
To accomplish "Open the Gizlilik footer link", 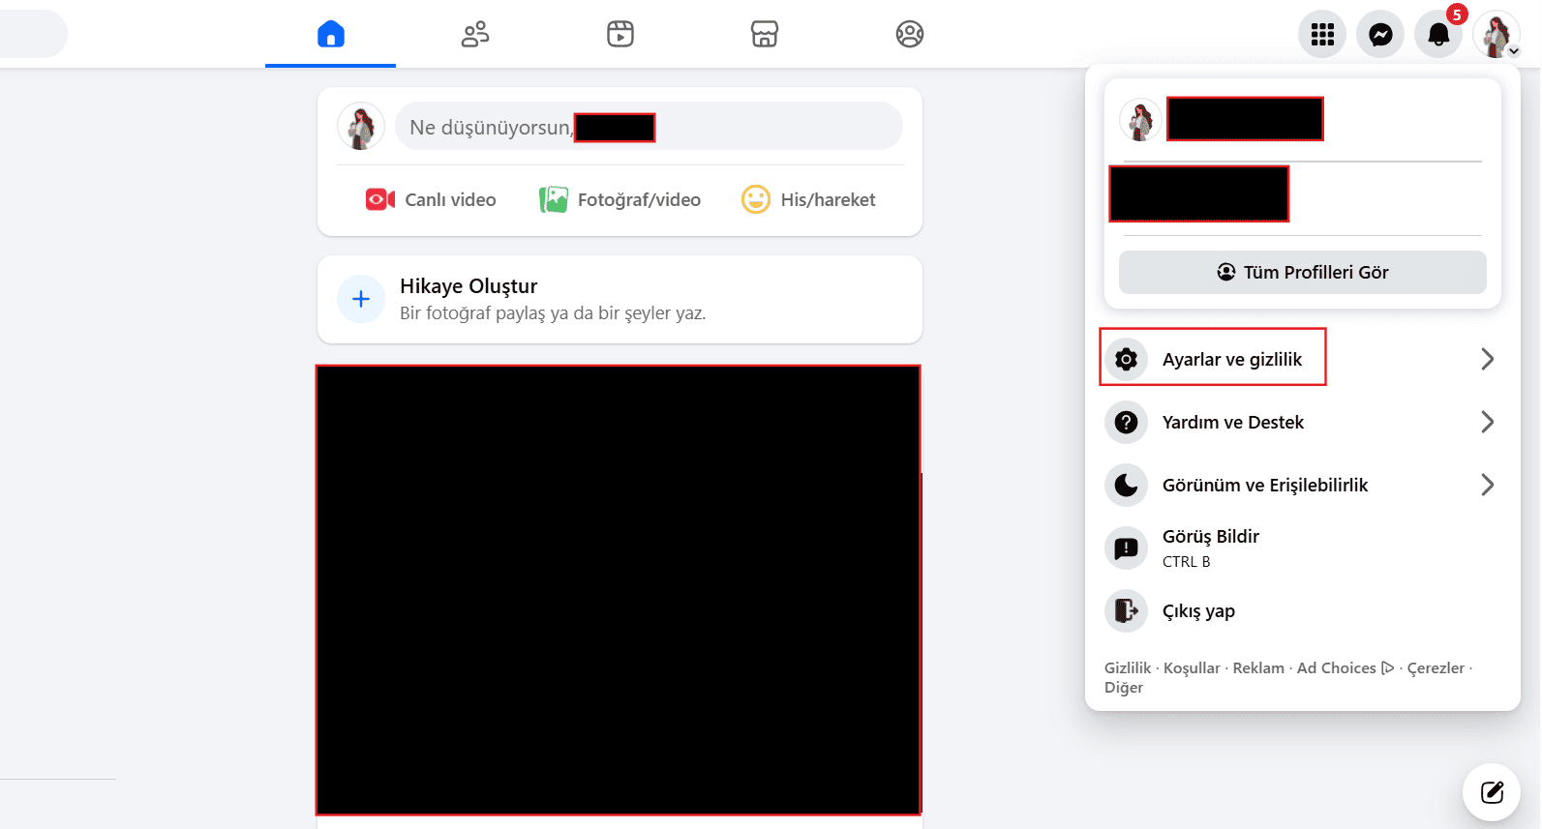I will coord(1128,667).
